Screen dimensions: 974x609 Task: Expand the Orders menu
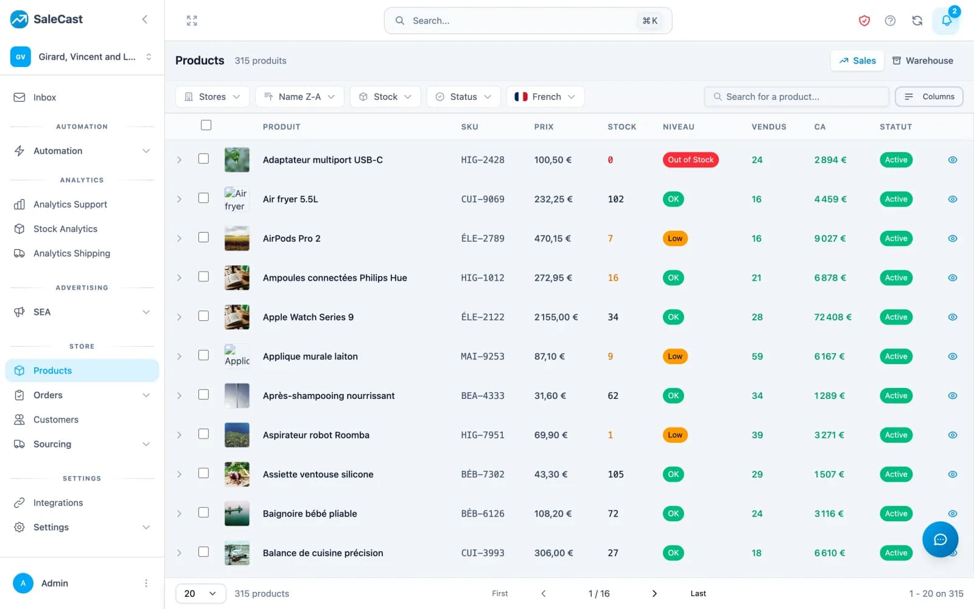point(82,395)
